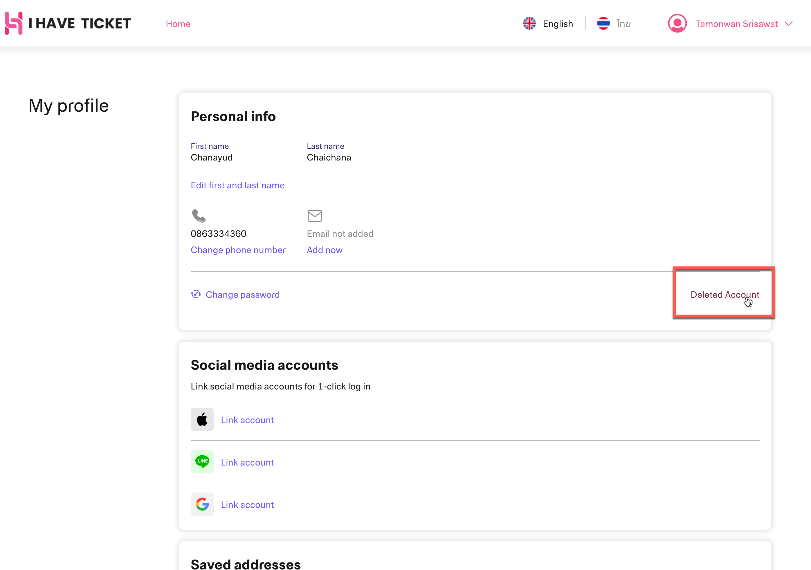This screenshot has height=570, width=811.
Task: Open the Change password link
Action: point(243,295)
